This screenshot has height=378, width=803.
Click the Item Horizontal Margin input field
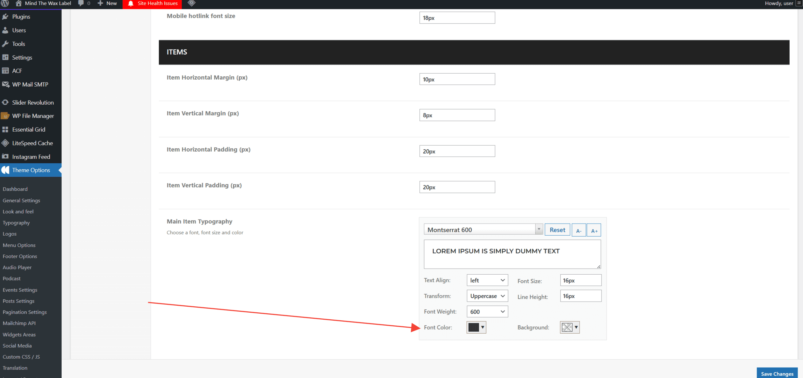(457, 79)
